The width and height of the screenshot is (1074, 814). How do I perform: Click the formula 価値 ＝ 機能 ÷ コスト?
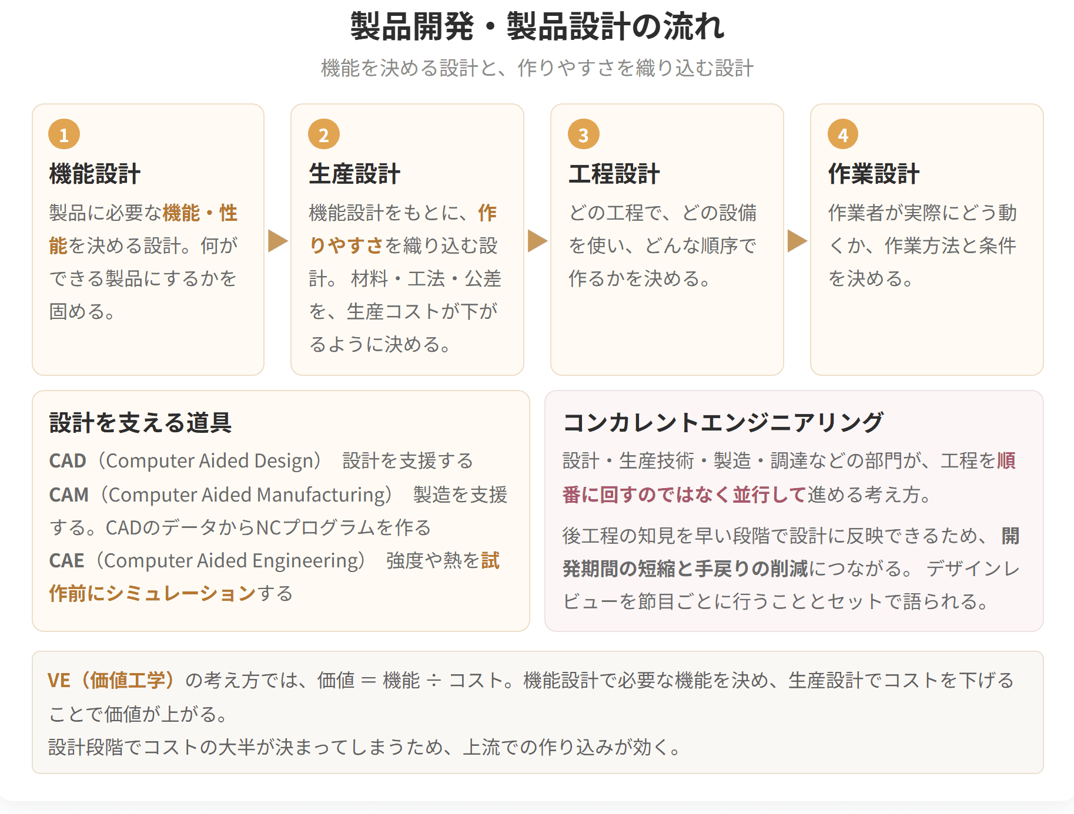pyautogui.click(x=410, y=680)
